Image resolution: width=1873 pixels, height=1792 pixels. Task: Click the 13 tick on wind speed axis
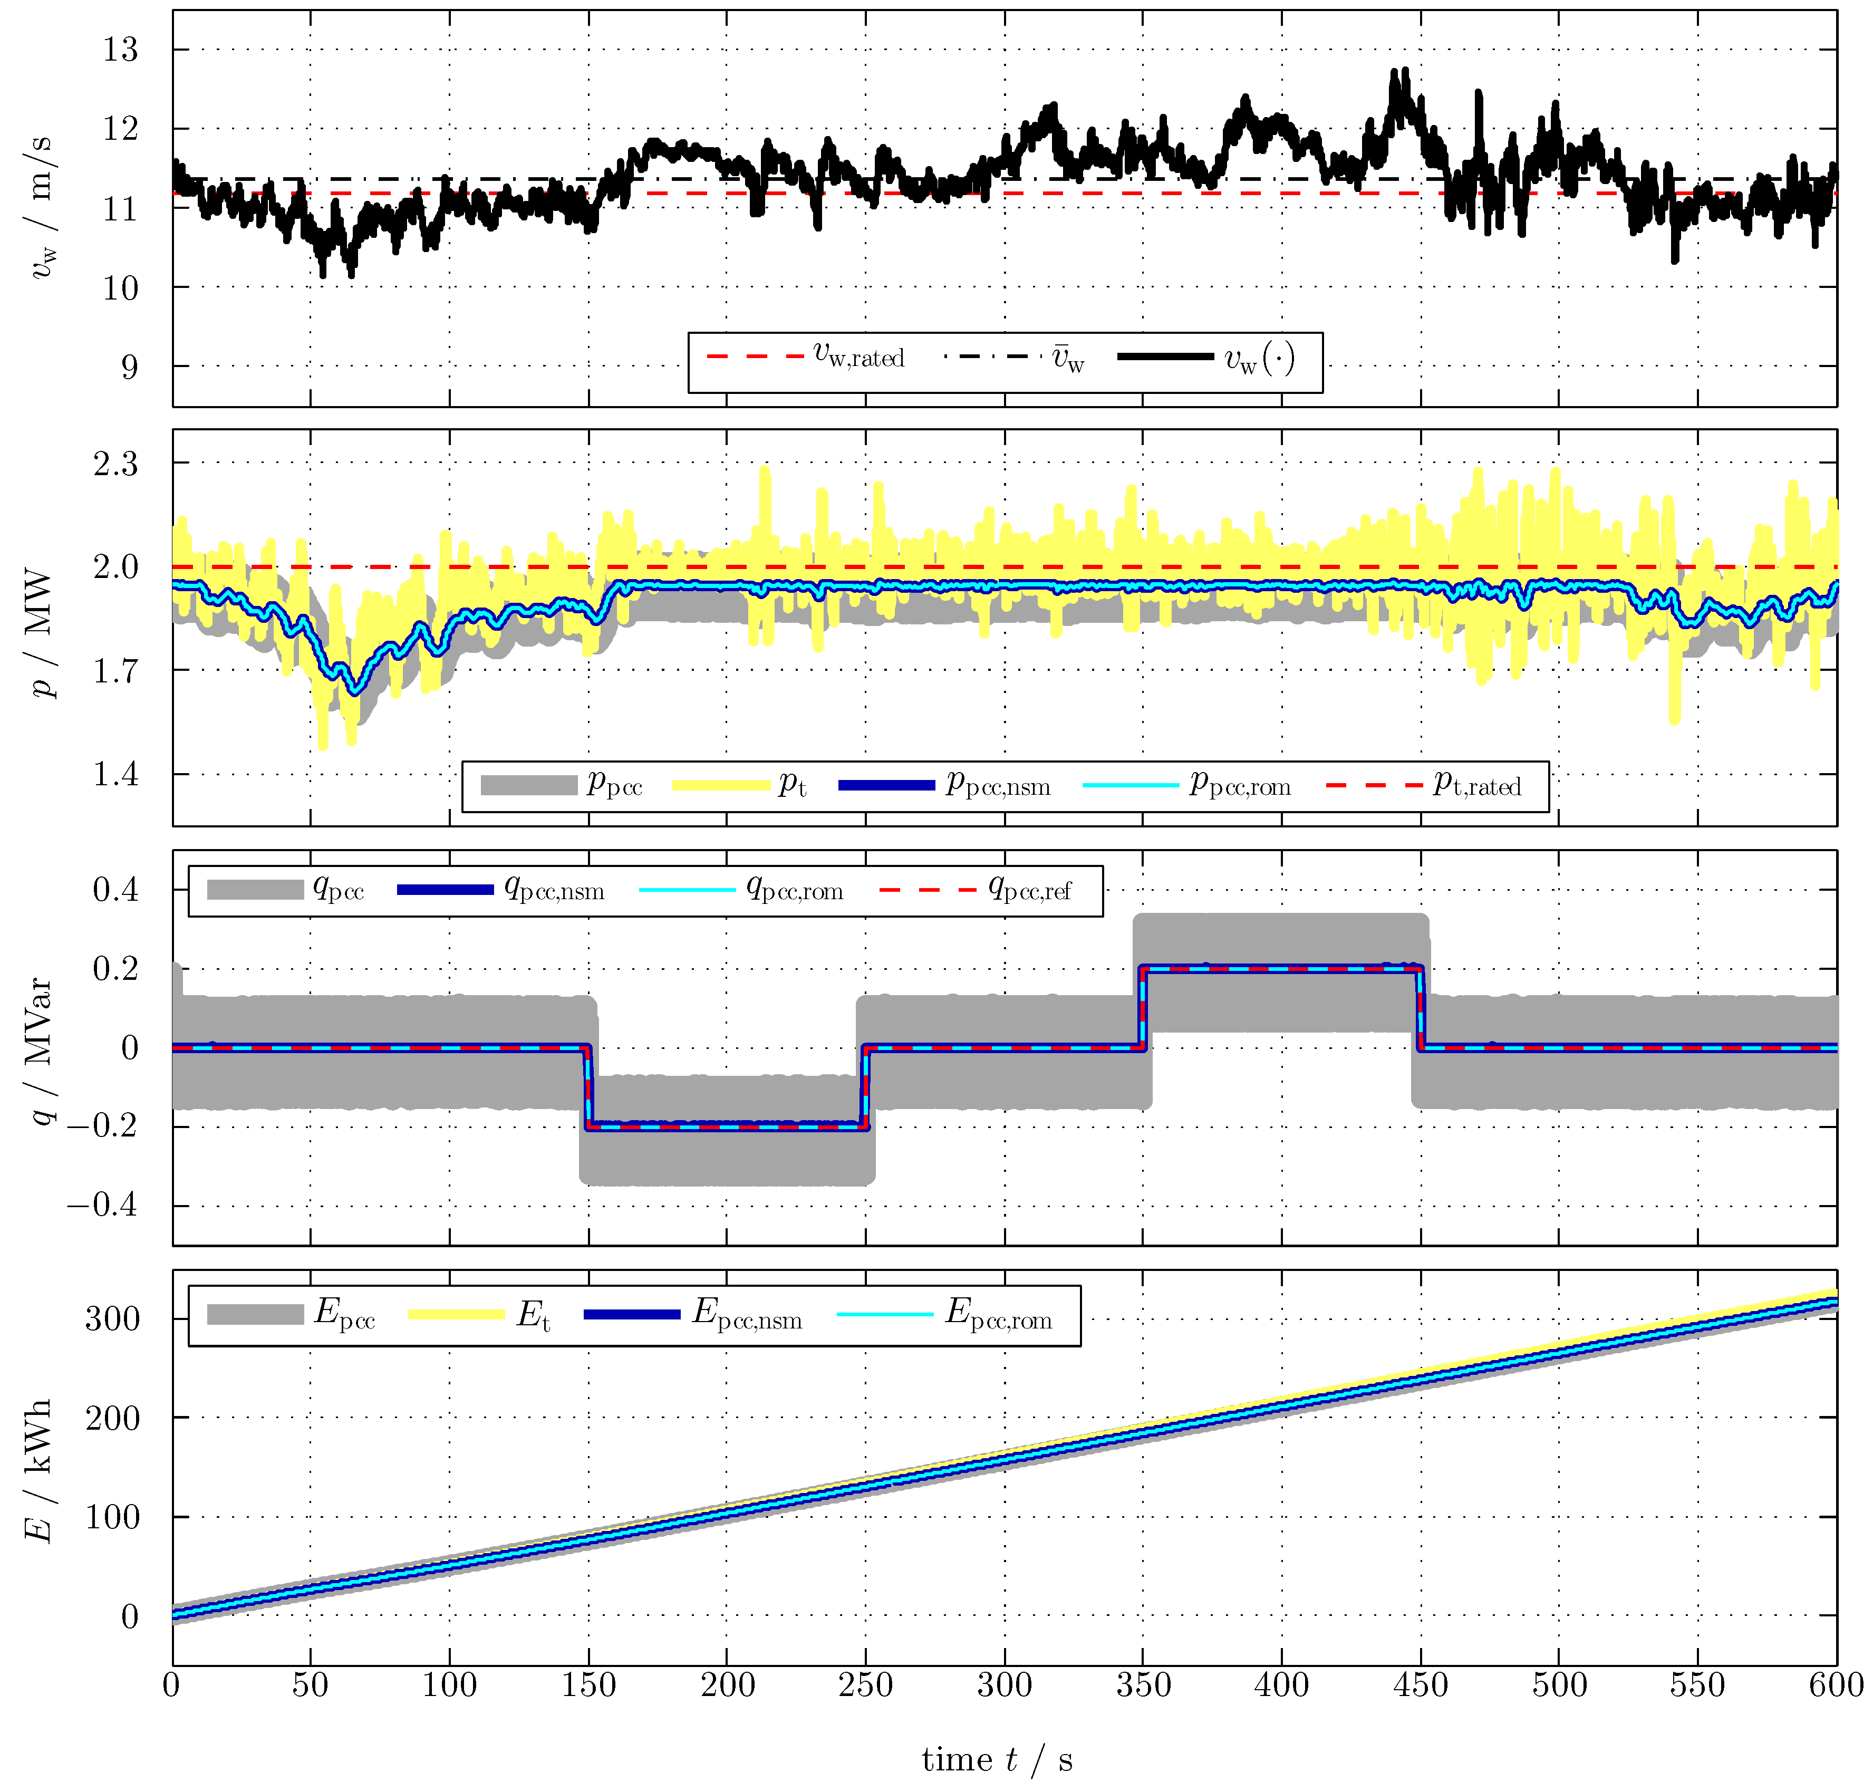point(120,50)
